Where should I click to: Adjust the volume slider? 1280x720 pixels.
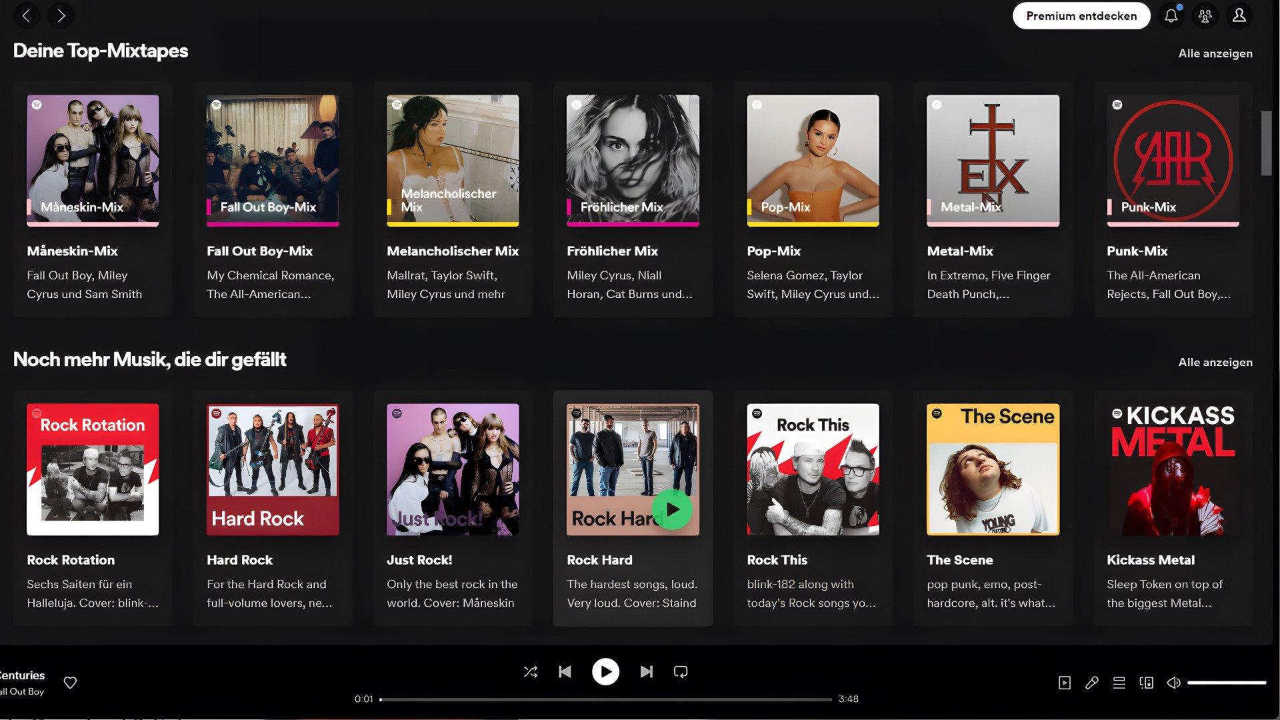tap(1227, 683)
